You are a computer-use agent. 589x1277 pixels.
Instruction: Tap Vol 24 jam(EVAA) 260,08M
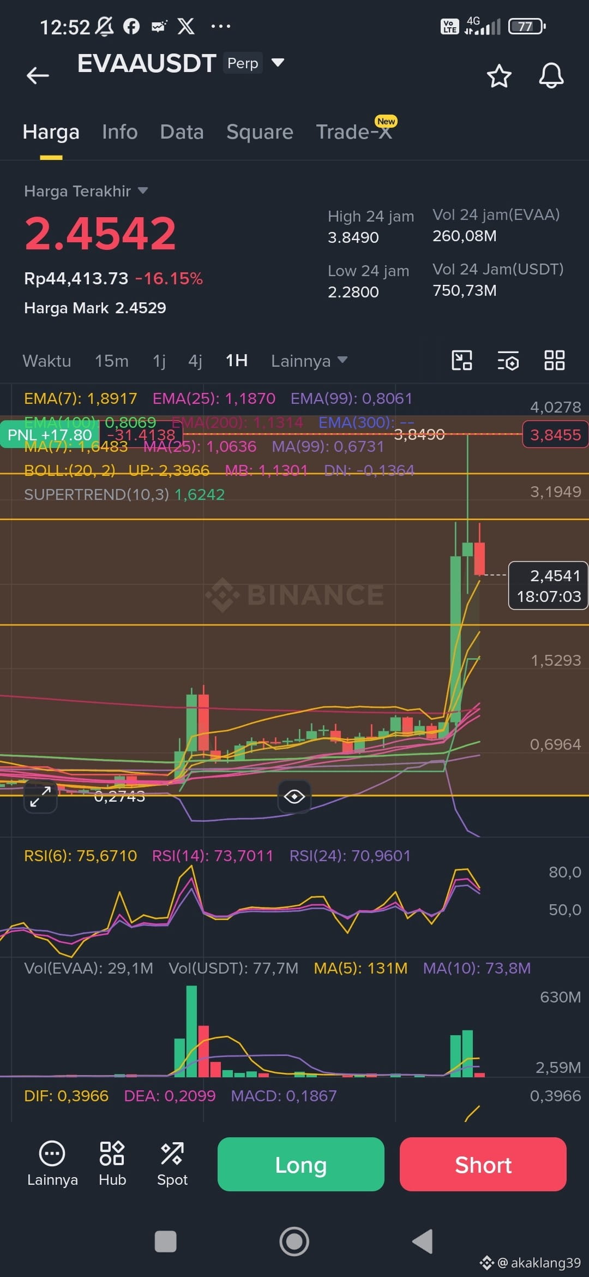tap(465, 236)
